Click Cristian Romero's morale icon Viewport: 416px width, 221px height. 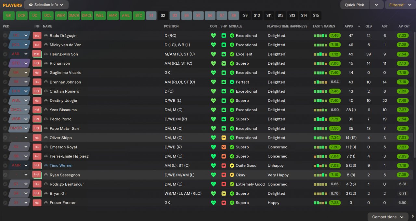pyautogui.click(x=232, y=91)
